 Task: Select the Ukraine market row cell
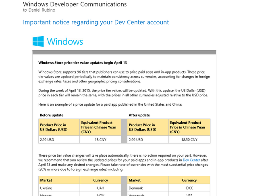coord(59,188)
